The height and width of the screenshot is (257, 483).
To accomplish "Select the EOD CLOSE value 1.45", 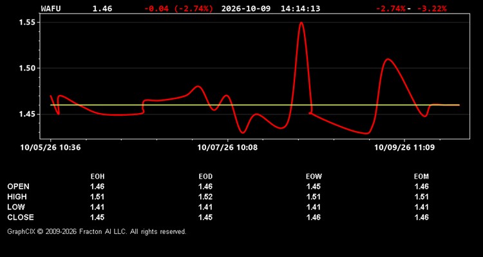I will [205, 217].
